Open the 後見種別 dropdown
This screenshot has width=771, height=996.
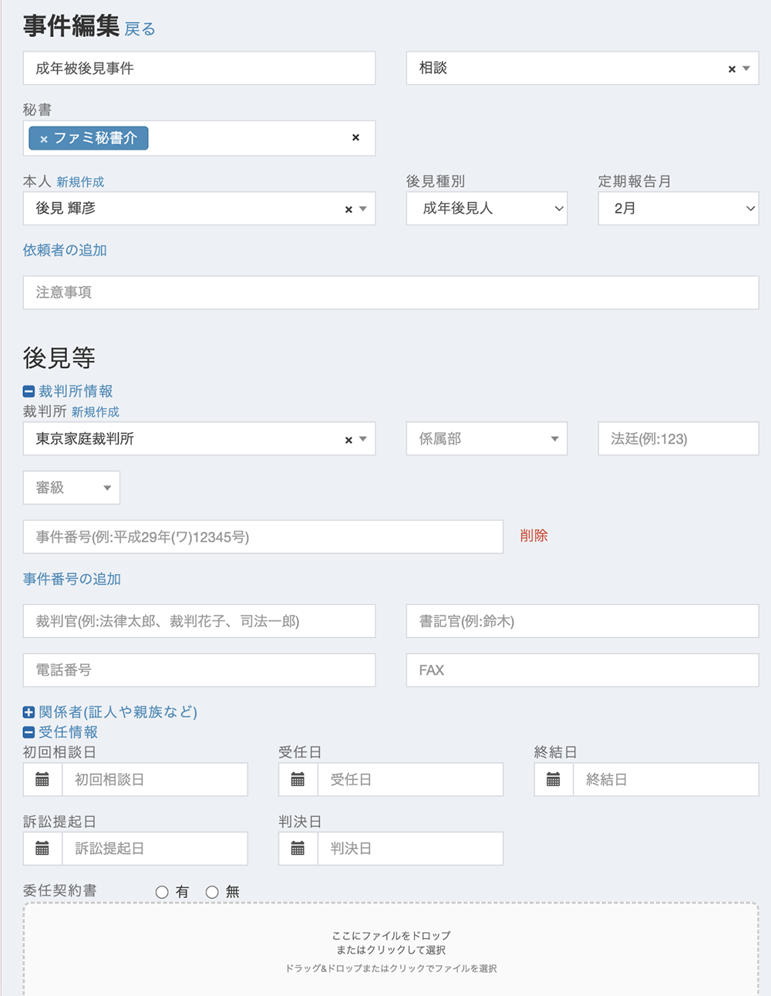coord(487,208)
